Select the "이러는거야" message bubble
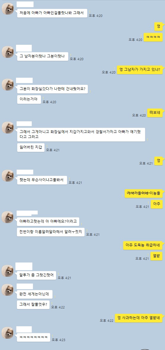 click(29, 100)
